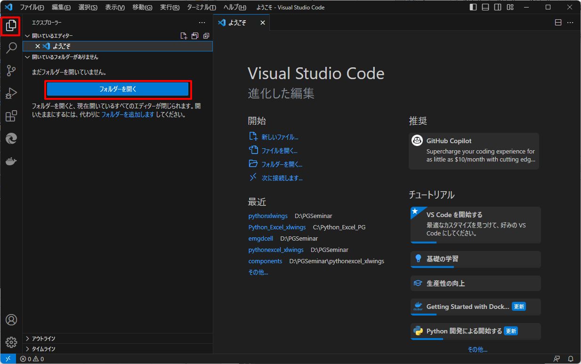Click その他... under recent list
Screen dimensions: 581x364
click(x=258, y=272)
